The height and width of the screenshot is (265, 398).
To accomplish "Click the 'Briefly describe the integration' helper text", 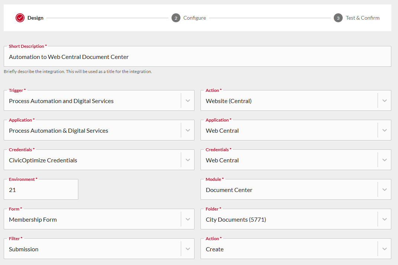I will tap(78, 72).
